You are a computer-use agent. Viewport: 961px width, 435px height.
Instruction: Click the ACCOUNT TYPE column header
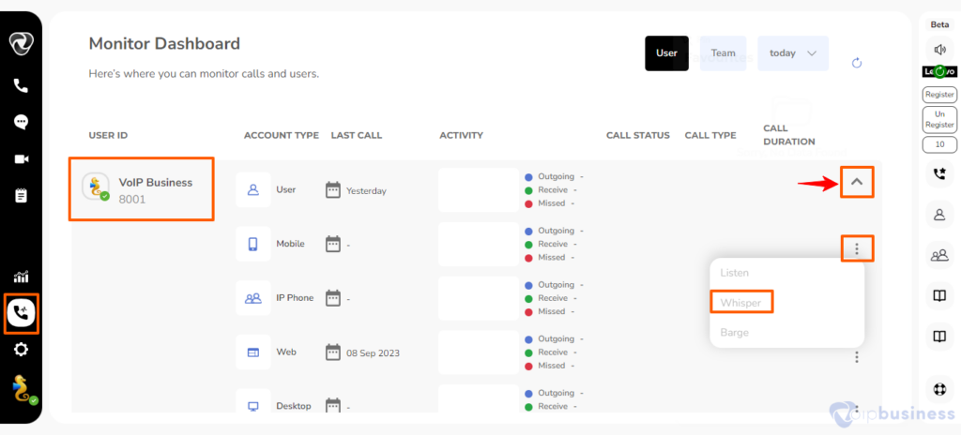282,135
